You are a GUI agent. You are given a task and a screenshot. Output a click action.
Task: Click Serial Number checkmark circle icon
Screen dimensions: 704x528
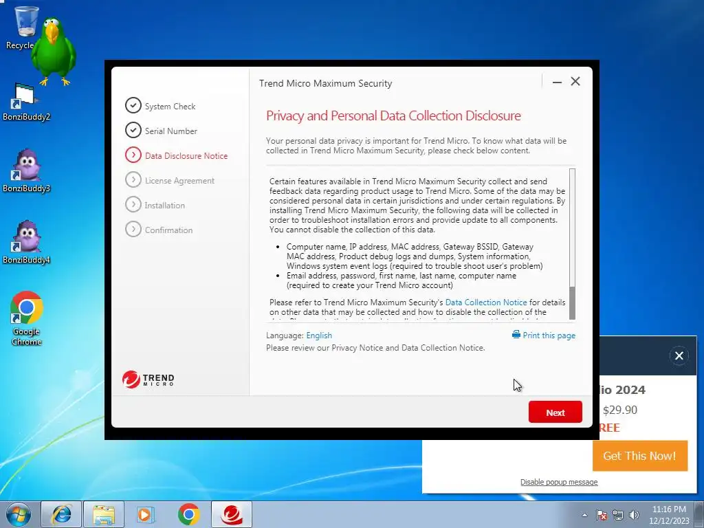click(x=133, y=130)
